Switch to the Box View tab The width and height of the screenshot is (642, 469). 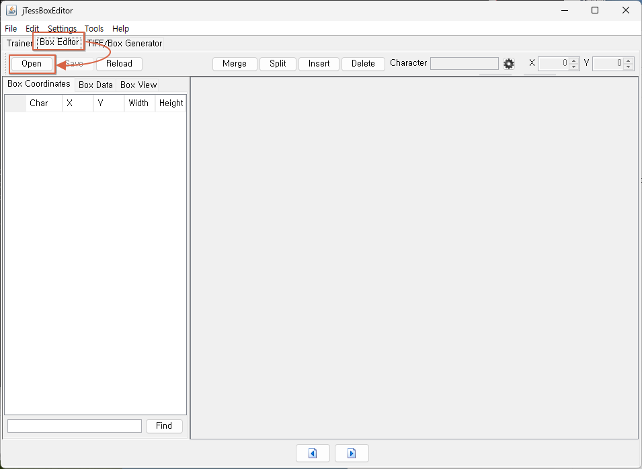click(138, 85)
